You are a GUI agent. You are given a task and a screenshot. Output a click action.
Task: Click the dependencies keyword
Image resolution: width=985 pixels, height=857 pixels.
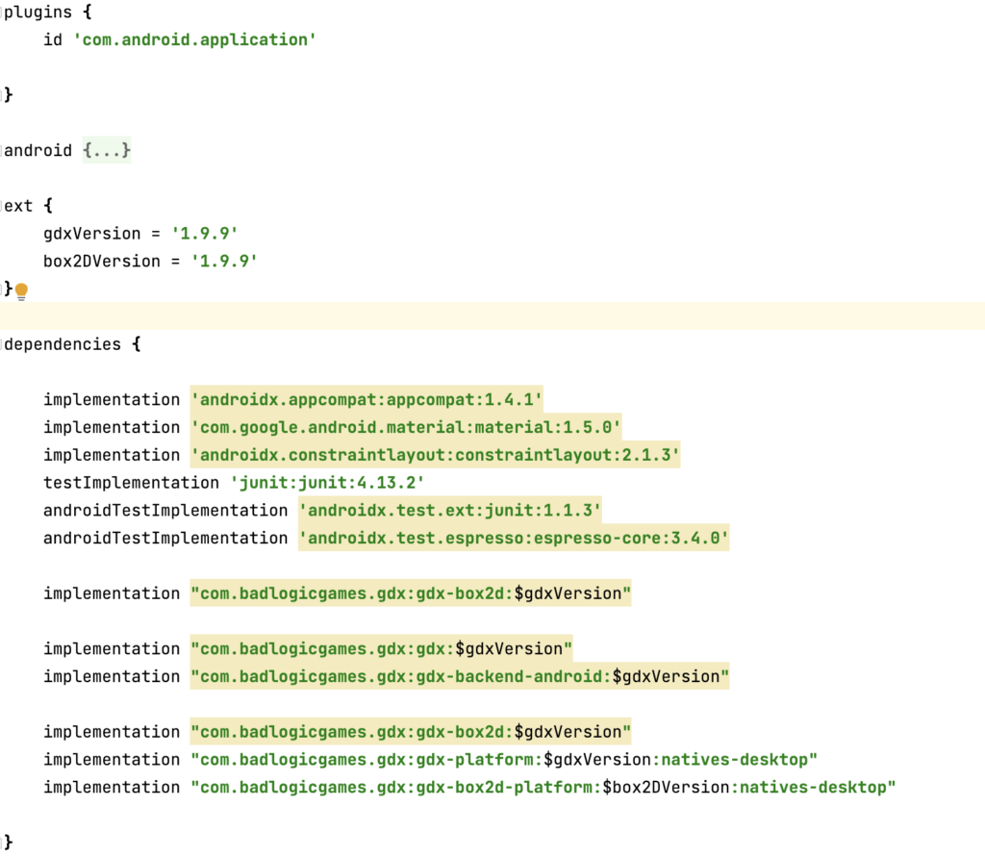point(63,343)
